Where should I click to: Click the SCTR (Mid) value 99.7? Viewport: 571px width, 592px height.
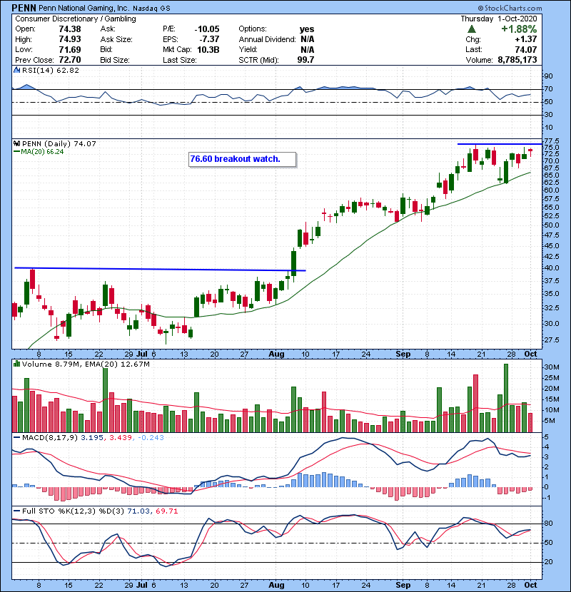(x=305, y=60)
